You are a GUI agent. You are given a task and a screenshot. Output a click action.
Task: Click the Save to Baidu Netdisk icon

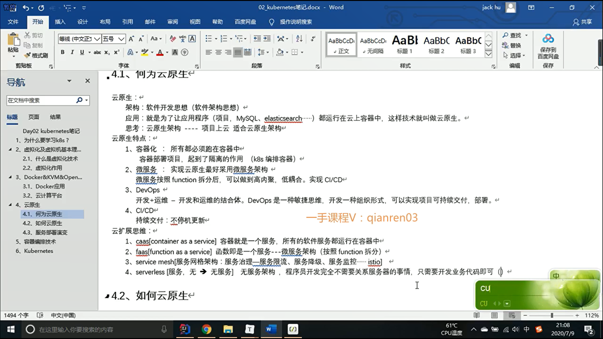548,39
